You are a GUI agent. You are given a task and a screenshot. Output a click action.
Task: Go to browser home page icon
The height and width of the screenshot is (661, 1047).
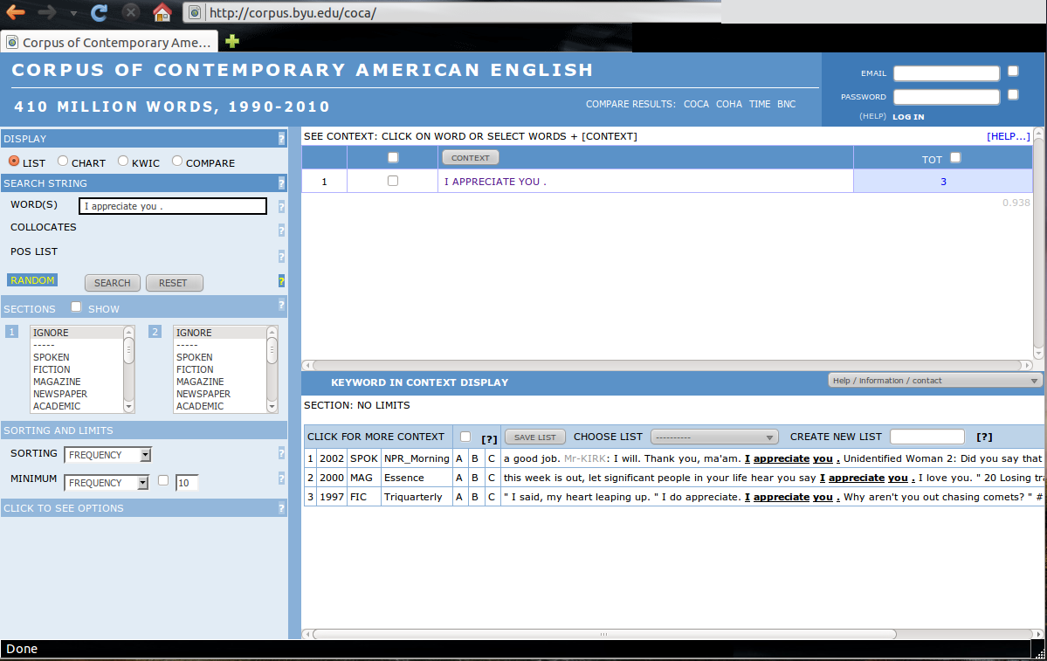[x=162, y=12]
